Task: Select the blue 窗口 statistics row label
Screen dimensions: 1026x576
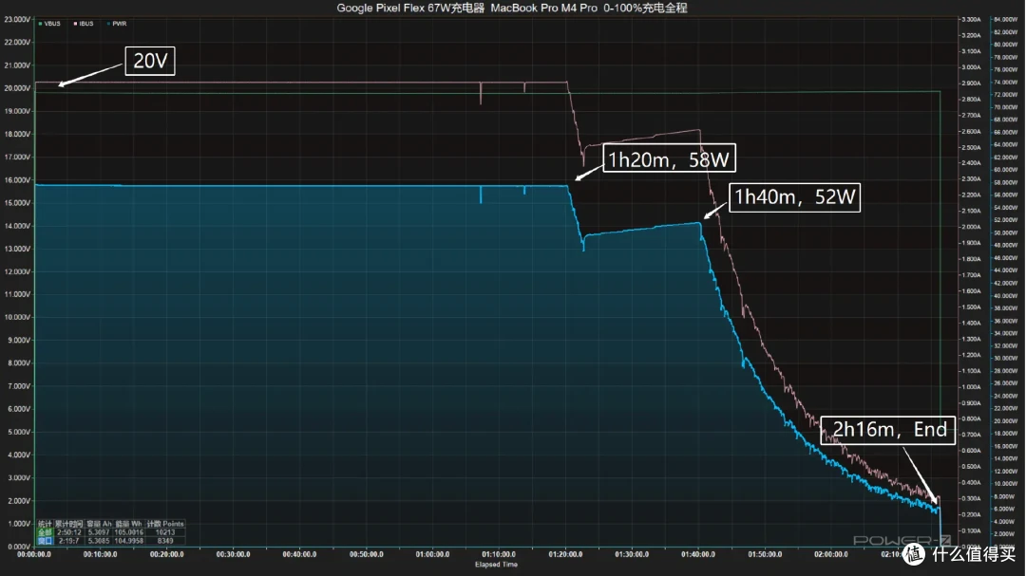Action: 45,541
